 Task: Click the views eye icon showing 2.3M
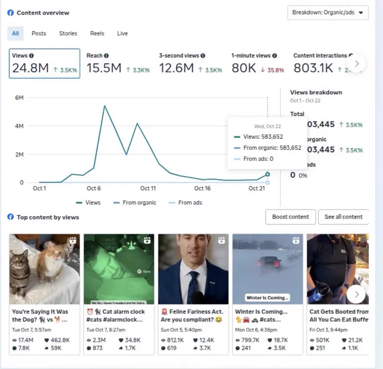[89, 340]
